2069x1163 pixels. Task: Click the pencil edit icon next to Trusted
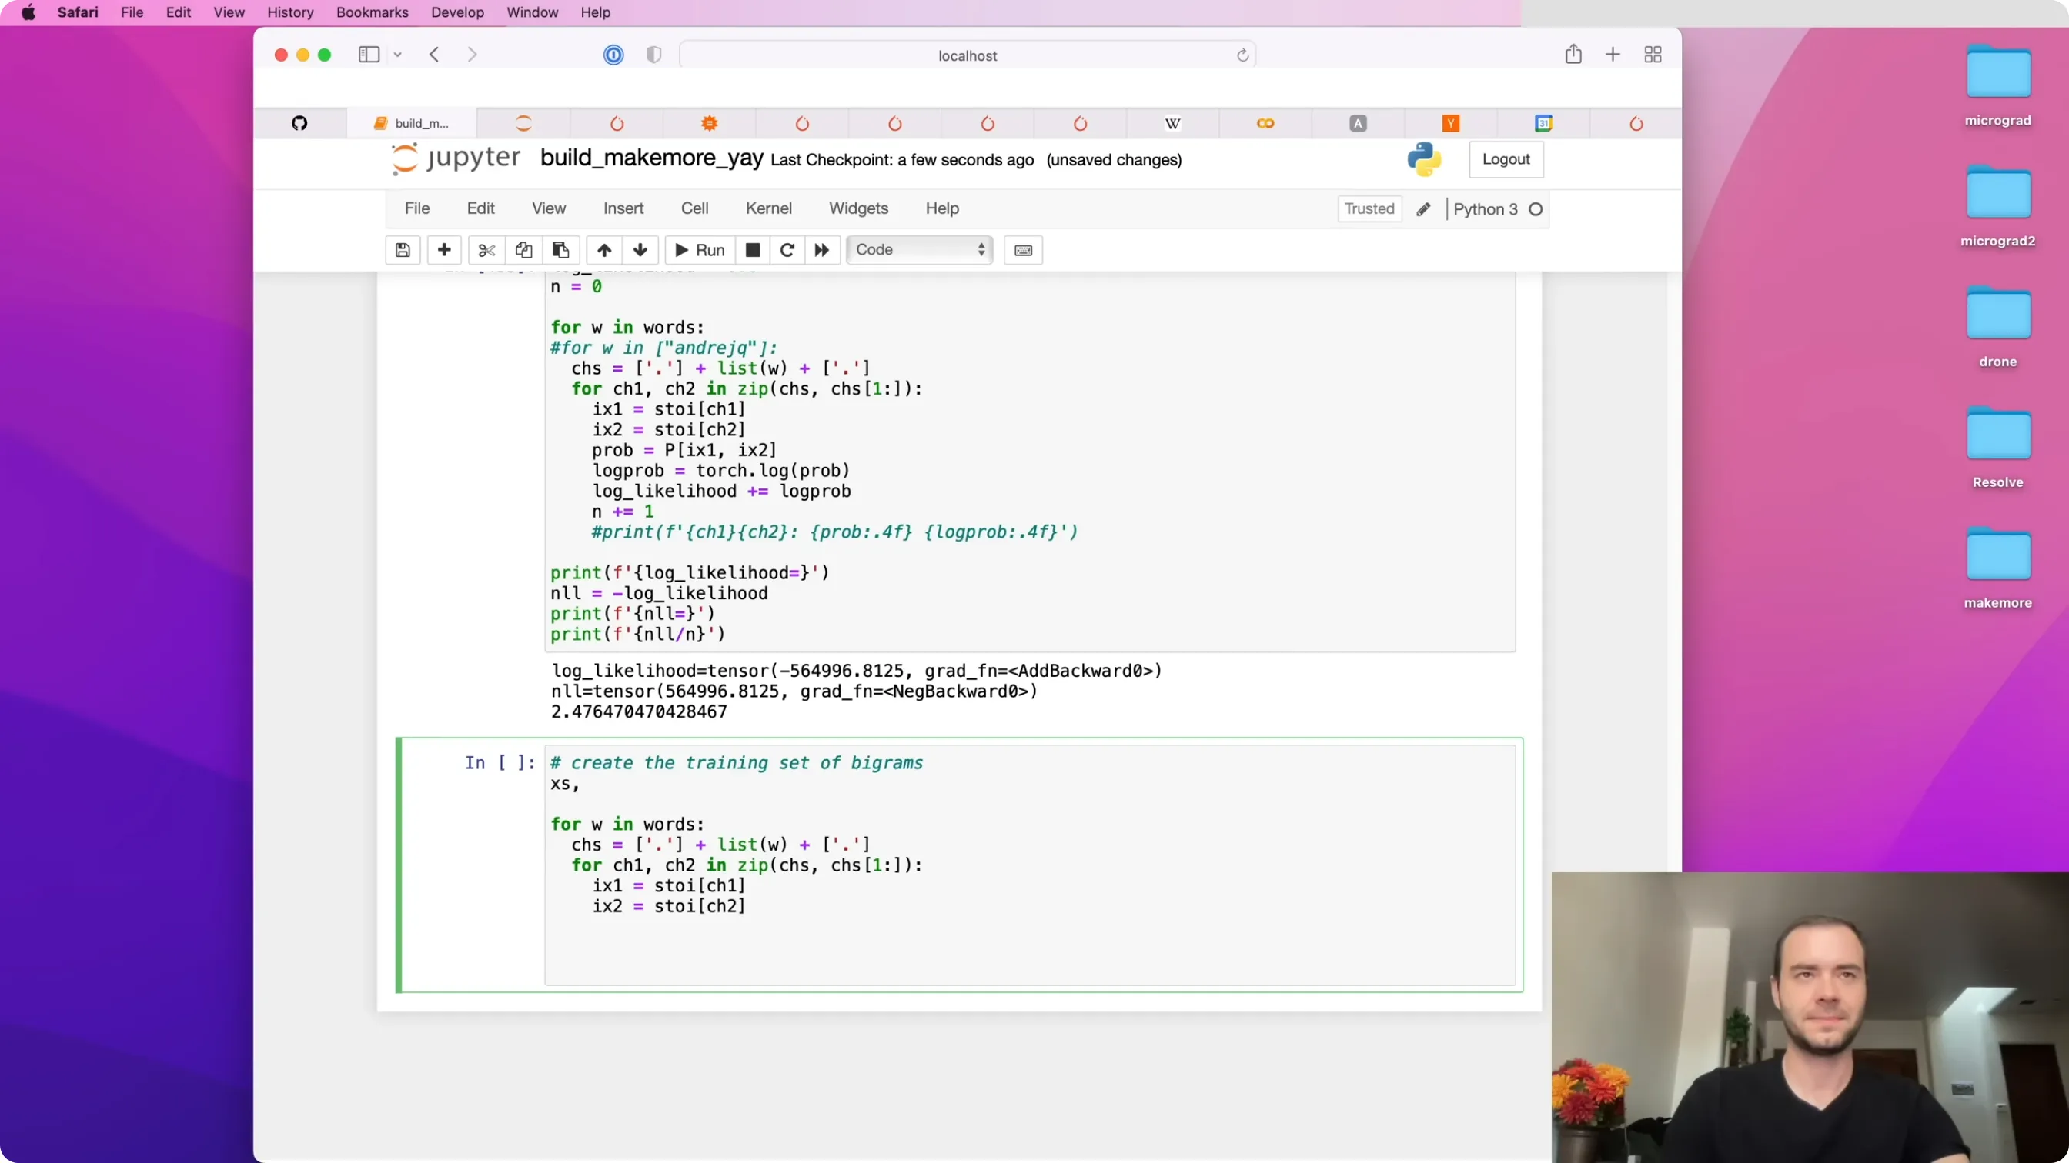point(1423,208)
